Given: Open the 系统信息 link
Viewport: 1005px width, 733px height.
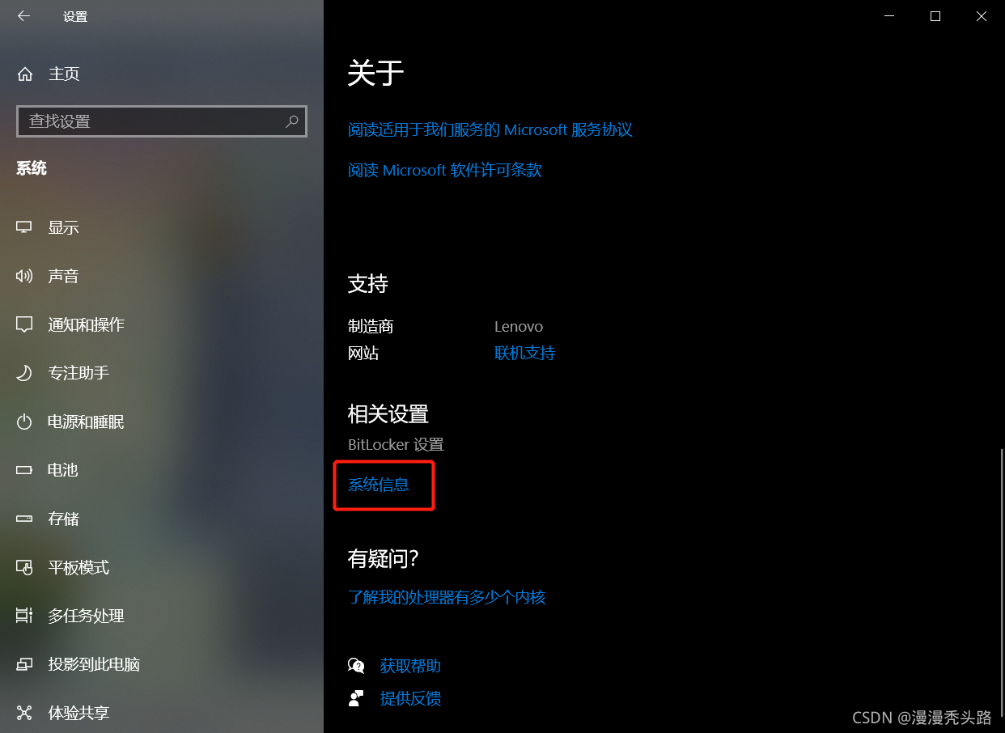Looking at the screenshot, I should 379,485.
